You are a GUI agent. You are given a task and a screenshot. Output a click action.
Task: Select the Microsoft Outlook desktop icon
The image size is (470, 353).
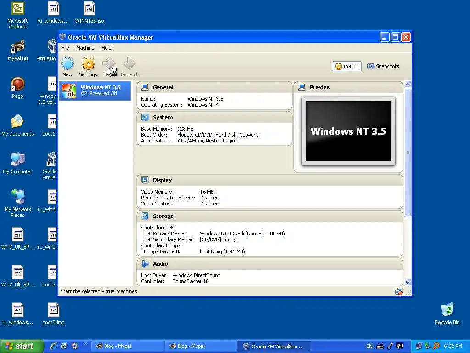coord(17,15)
